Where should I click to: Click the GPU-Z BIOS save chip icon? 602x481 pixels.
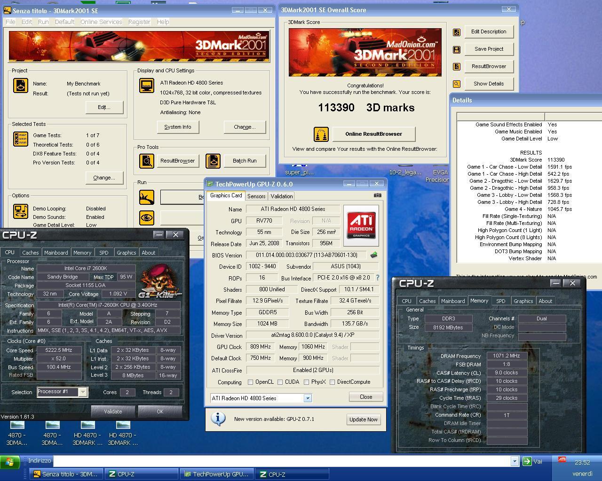(374, 255)
